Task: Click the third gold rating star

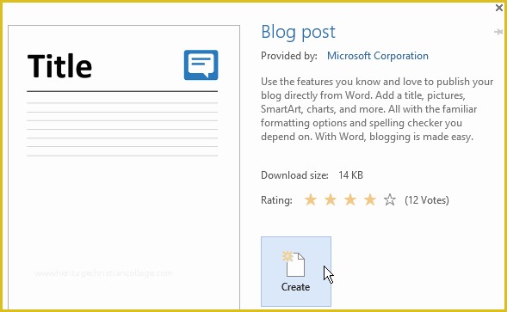Action: (350, 200)
